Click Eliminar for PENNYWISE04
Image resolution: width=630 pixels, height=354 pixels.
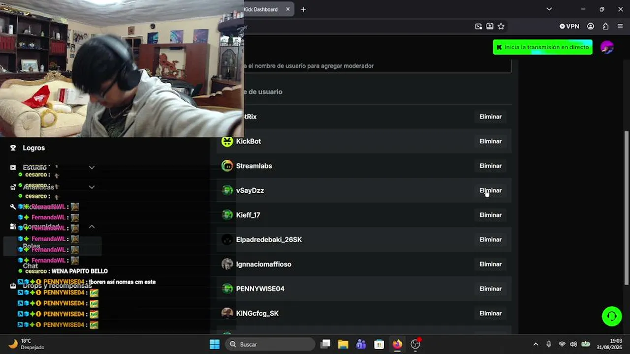[491, 289]
